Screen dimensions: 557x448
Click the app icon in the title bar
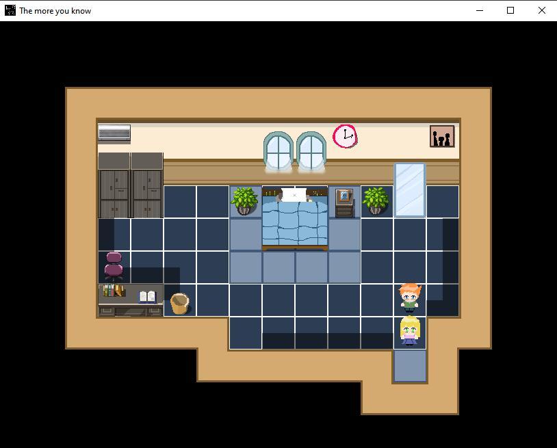point(10,10)
